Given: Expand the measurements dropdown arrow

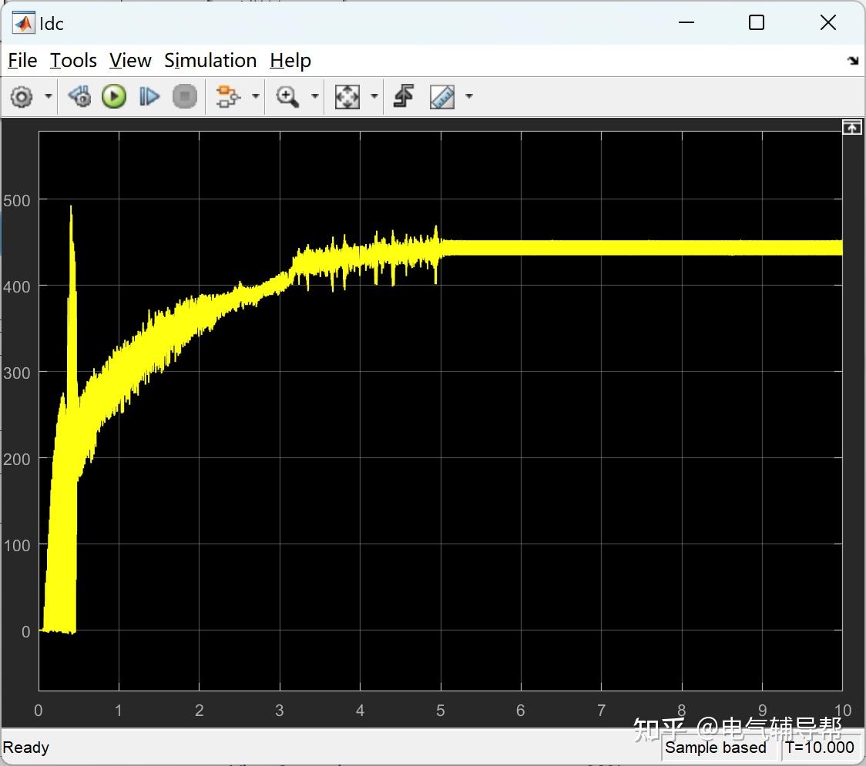Looking at the screenshot, I should point(469,96).
